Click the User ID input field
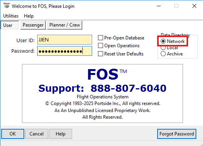 pyautogui.click(x=65, y=40)
